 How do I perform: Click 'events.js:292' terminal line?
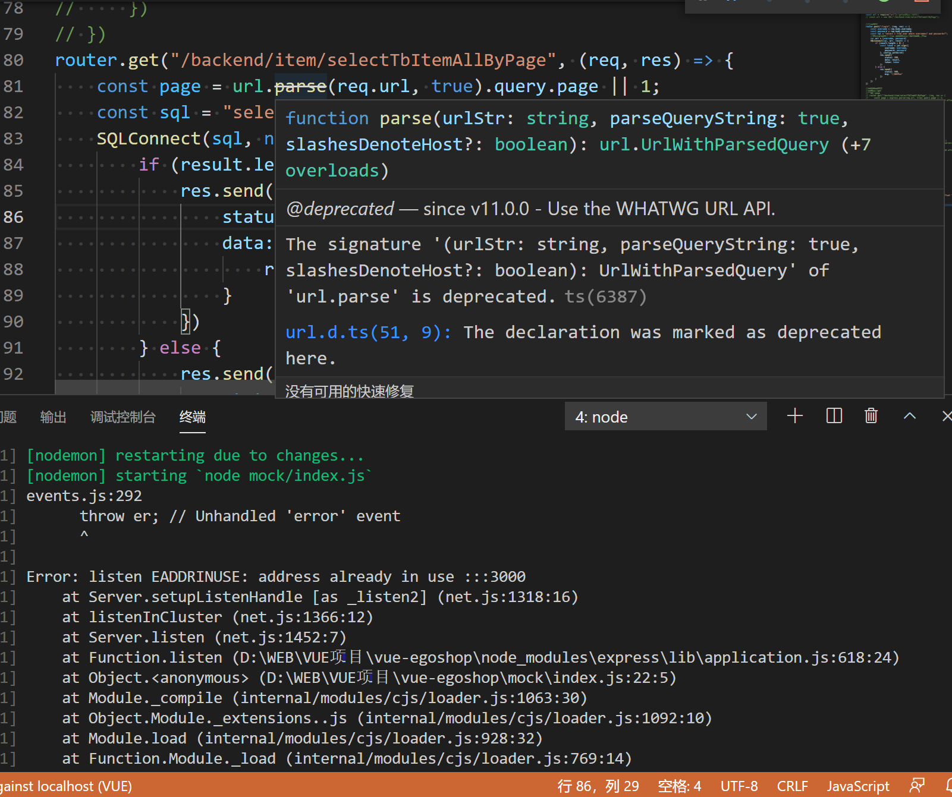pos(84,496)
